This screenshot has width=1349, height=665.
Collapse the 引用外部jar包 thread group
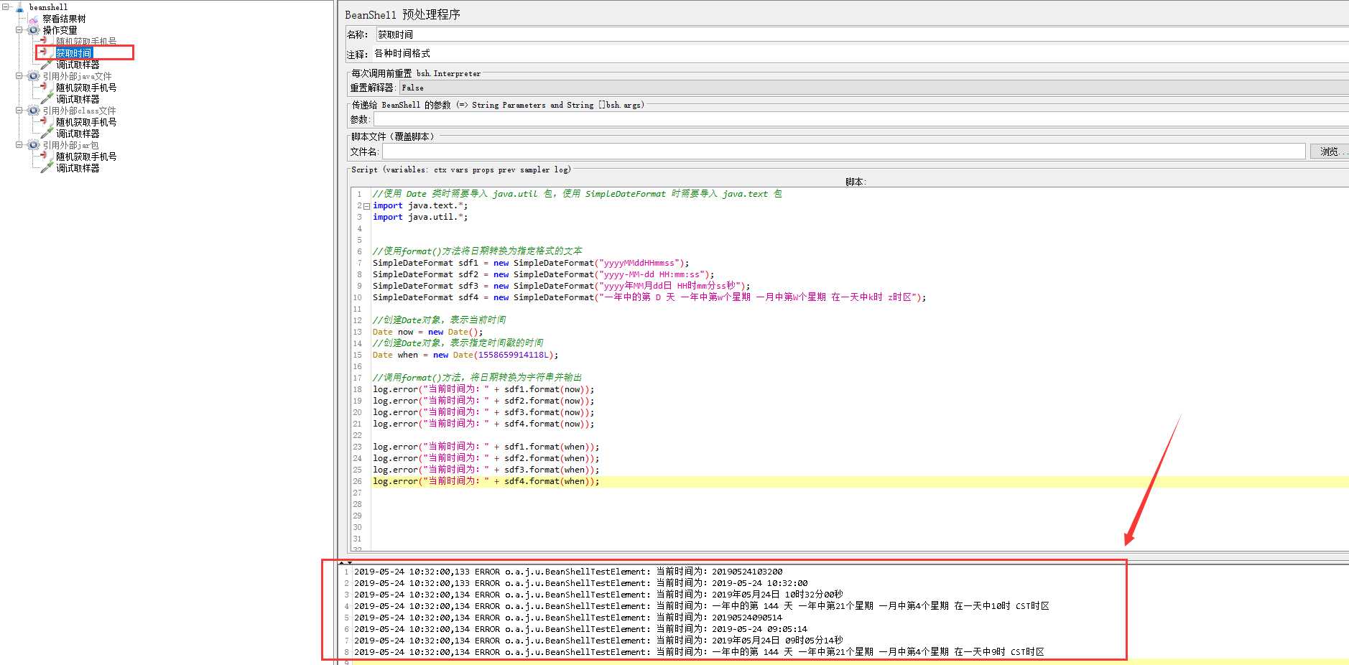(19, 145)
